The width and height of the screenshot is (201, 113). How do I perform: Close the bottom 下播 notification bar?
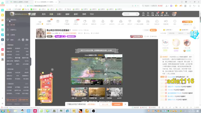[125, 104]
